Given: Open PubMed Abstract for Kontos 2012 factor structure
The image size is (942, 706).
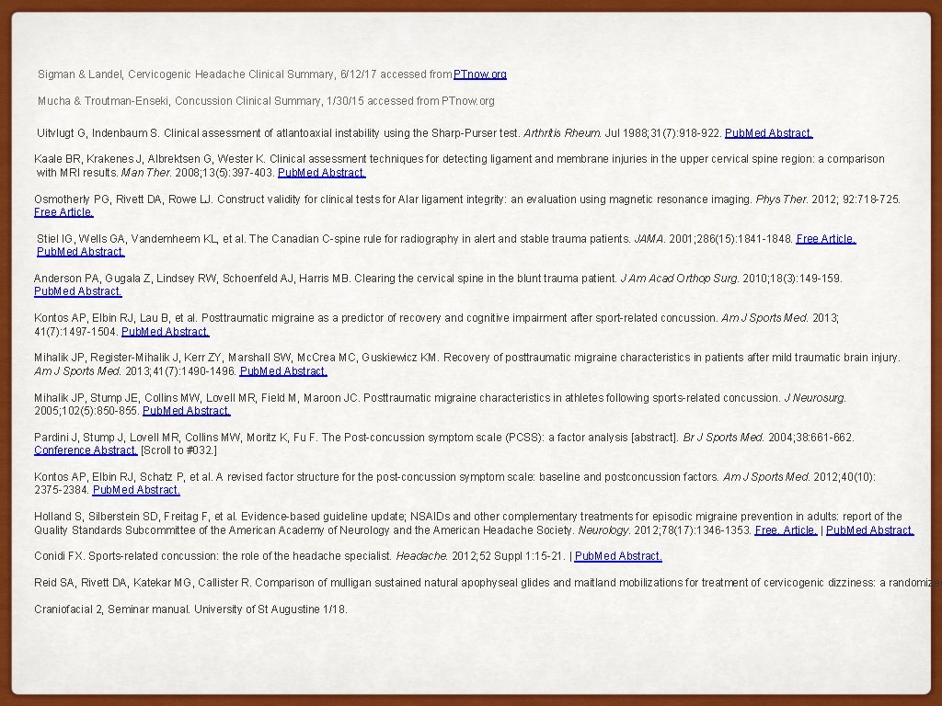Looking at the screenshot, I should click(x=136, y=490).
